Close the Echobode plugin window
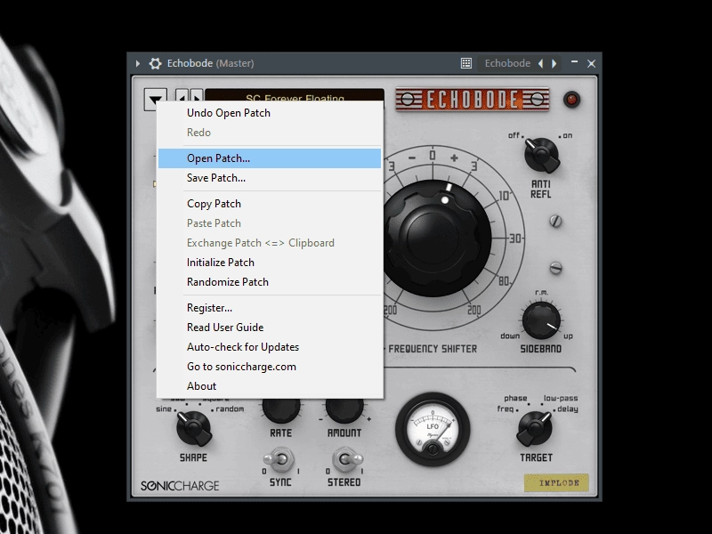 tap(591, 63)
